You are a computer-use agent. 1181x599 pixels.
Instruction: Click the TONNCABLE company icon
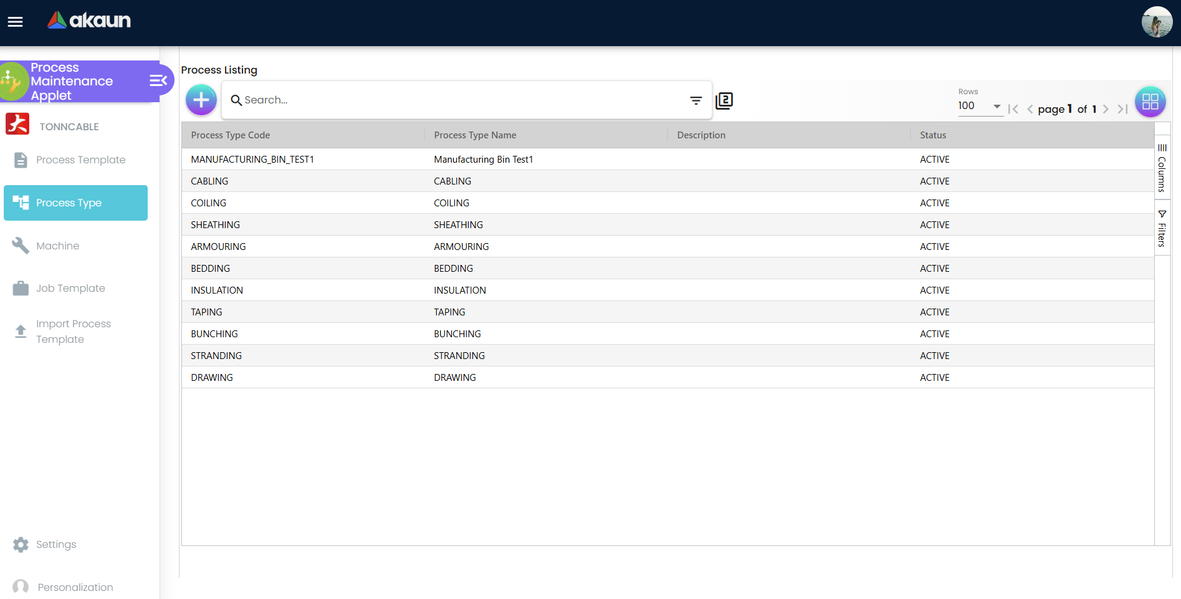17,124
